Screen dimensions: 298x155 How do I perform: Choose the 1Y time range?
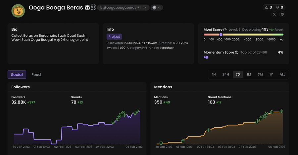(x=271, y=75)
